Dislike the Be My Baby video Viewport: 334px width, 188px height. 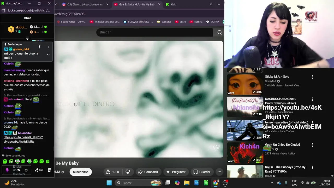pos(128,172)
